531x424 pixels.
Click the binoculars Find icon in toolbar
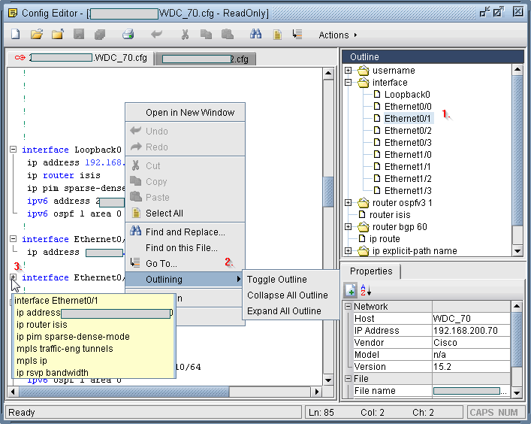tap(256, 35)
